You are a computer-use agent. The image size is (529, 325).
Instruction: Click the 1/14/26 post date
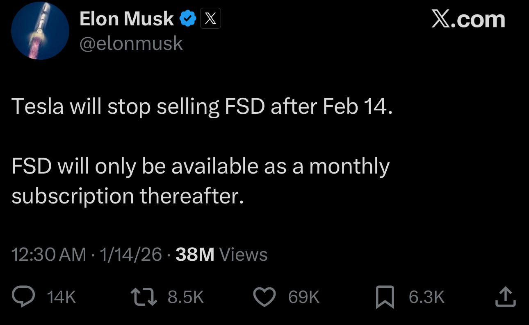pyautogui.click(x=131, y=255)
